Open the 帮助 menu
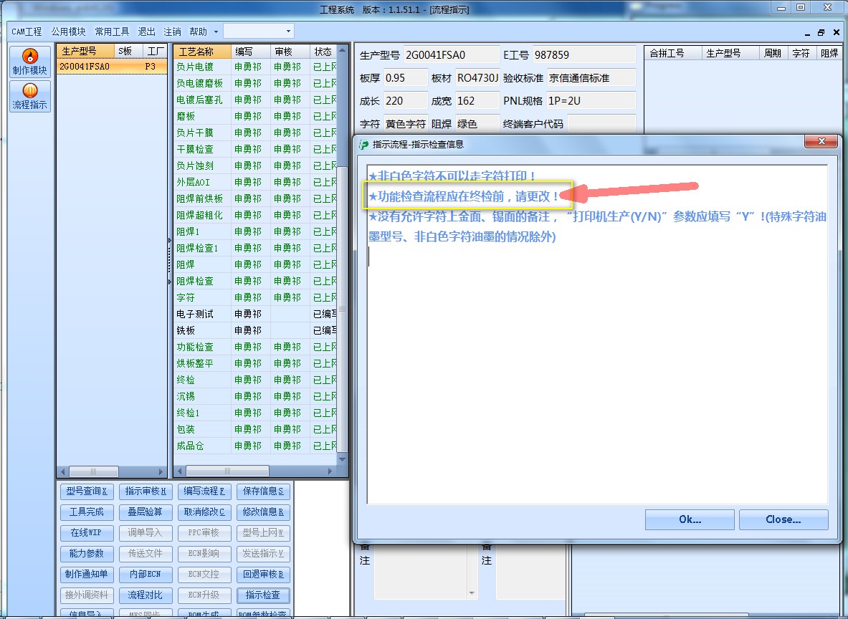 click(198, 32)
